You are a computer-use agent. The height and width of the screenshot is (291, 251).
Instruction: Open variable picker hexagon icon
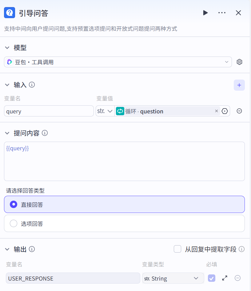(x=225, y=111)
